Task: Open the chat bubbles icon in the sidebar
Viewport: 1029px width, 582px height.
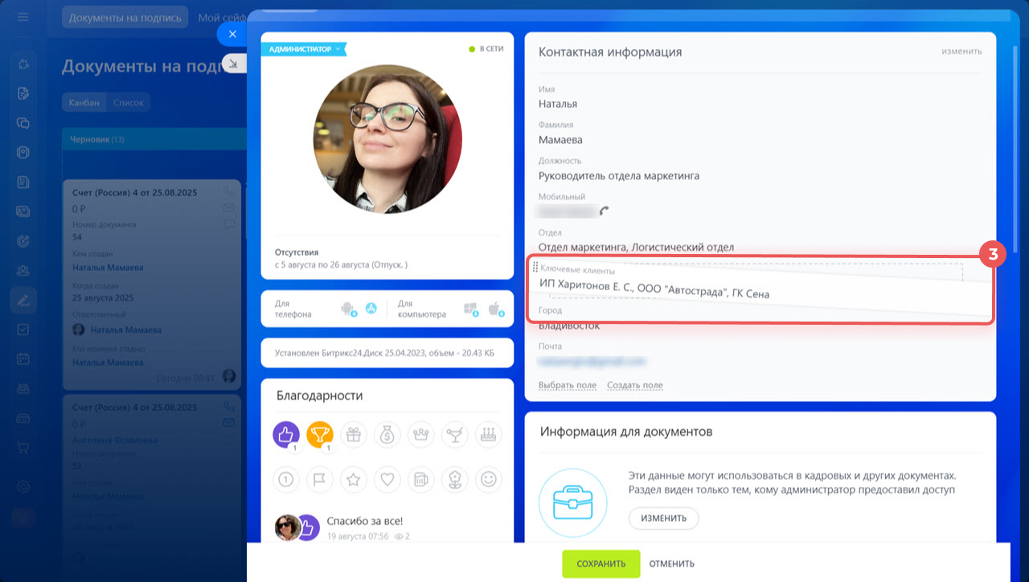Action: (23, 123)
